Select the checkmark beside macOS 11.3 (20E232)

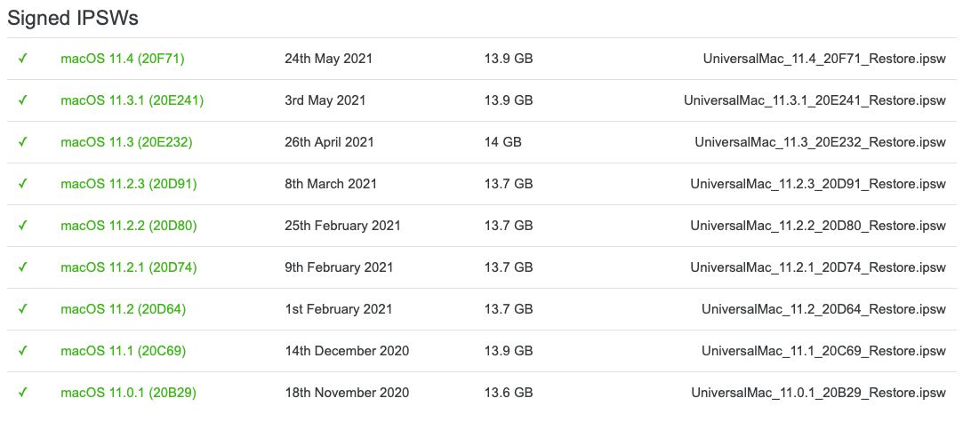pos(23,142)
